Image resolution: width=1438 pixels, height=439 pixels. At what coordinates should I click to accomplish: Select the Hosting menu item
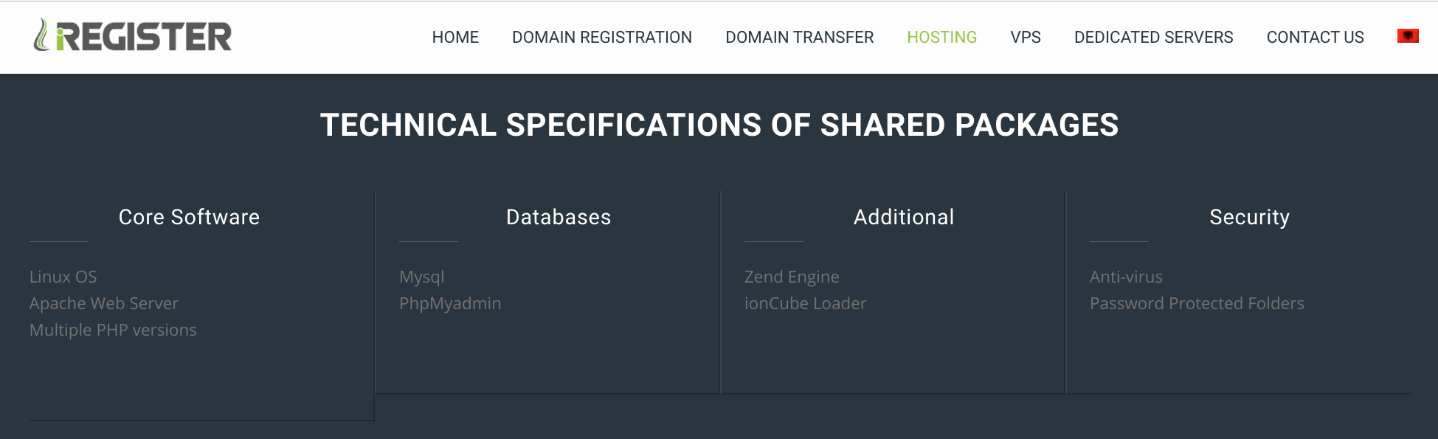click(942, 37)
